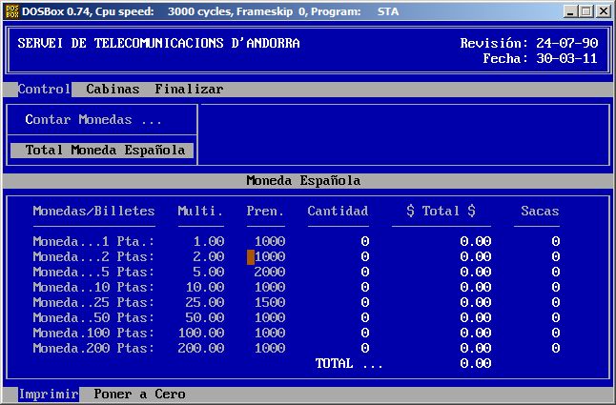Screen dimensions: 616x405
Task: Click Sacas value for Moneda 50 Ptas
Action: coord(555,318)
